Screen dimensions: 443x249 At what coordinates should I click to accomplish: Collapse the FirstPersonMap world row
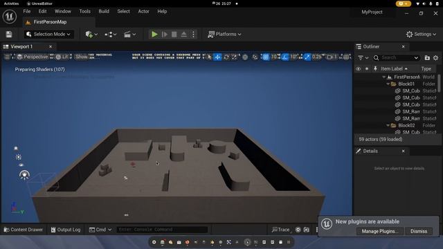(x=383, y=77)
